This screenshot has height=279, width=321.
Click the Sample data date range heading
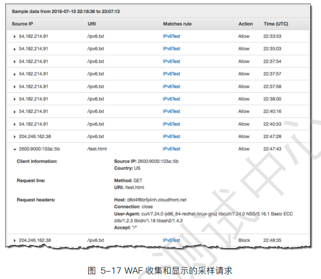pos(66,11)
